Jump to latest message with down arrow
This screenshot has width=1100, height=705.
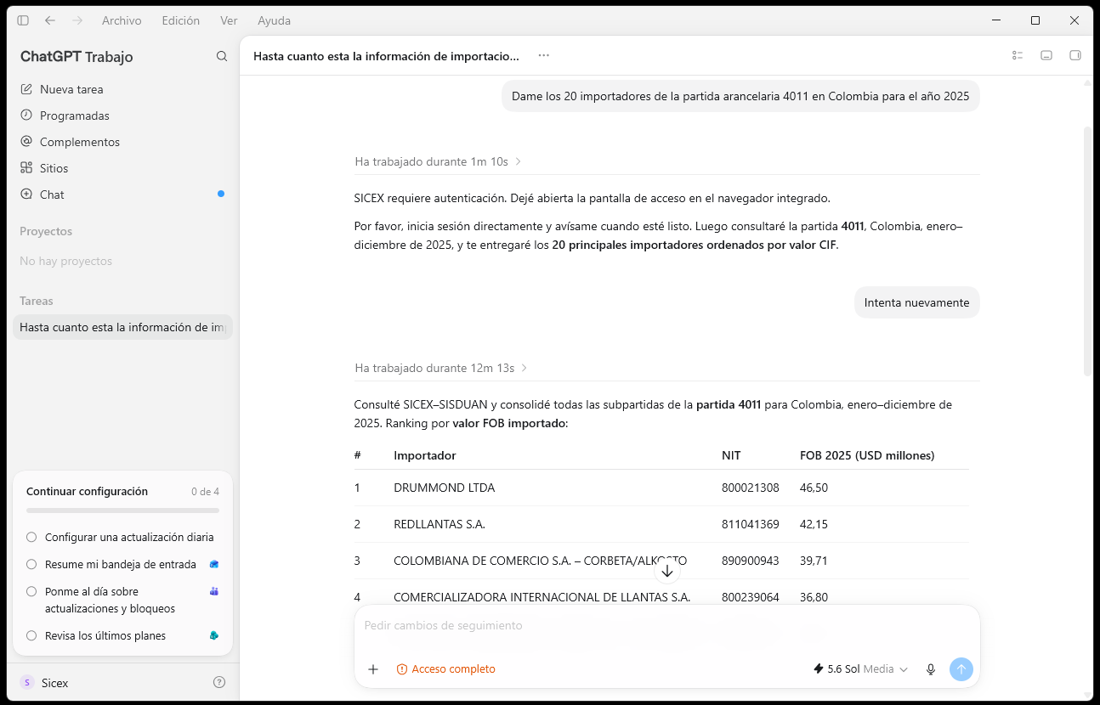coord(667,571)
